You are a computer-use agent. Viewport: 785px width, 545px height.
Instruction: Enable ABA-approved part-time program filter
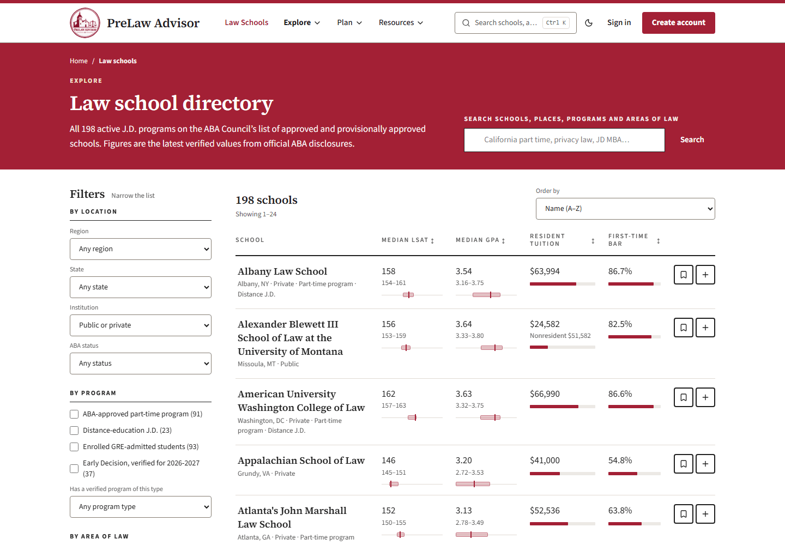[74, 414]
